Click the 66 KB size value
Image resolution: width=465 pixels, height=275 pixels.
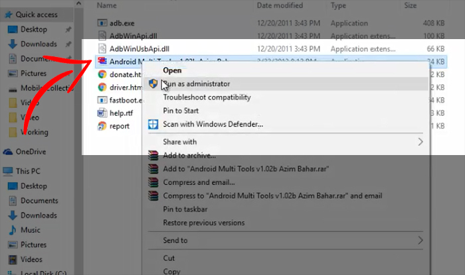pyautogui.click(x=436, y=49)
